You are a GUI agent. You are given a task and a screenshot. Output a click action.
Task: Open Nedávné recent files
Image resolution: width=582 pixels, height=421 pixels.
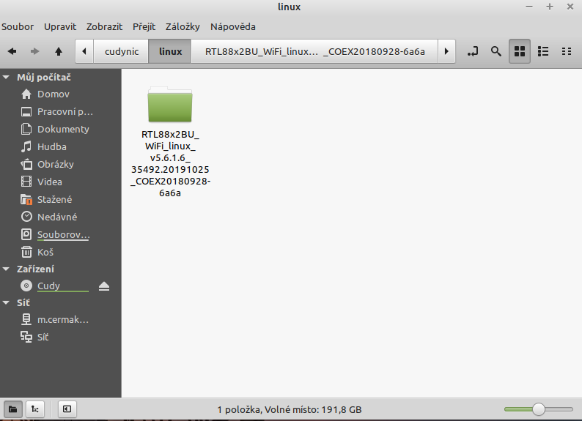pos(56,217)
